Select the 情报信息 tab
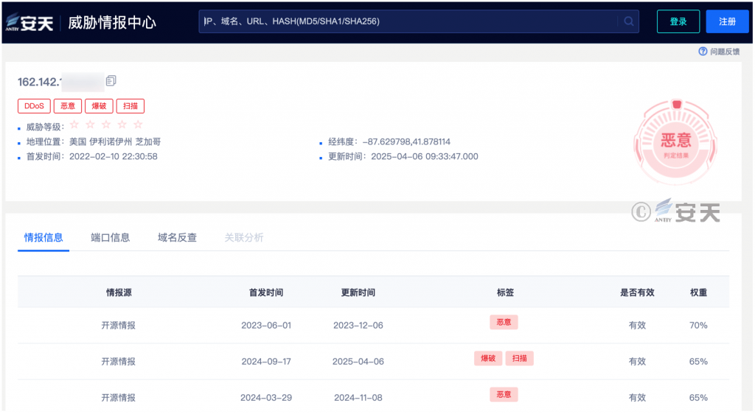755x414 pixels. [44, 237]
